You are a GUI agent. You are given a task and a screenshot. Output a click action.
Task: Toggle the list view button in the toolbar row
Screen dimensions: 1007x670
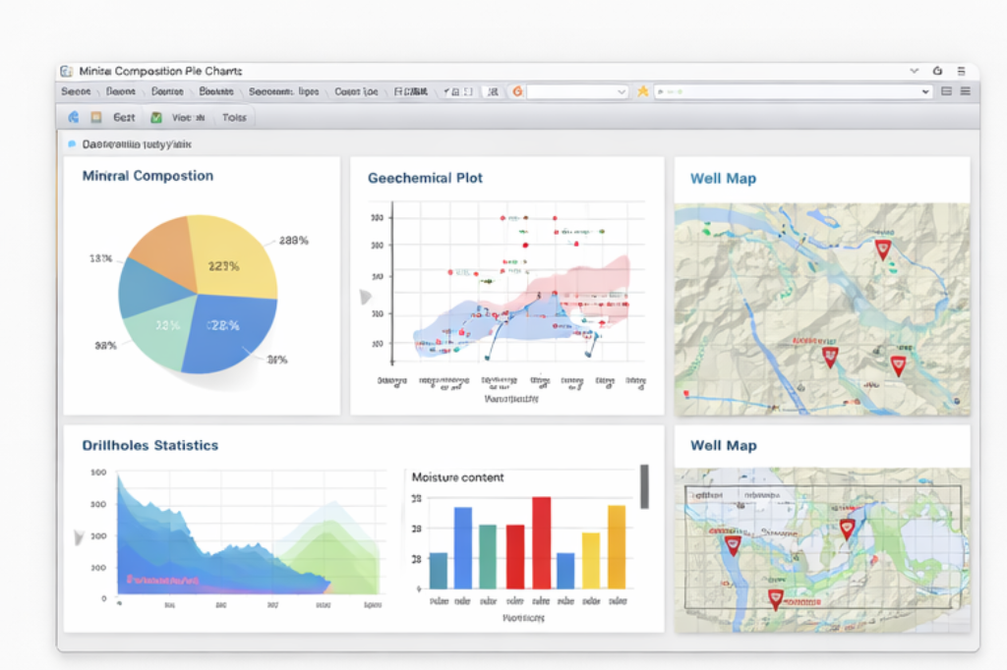(x=966, y=91)
